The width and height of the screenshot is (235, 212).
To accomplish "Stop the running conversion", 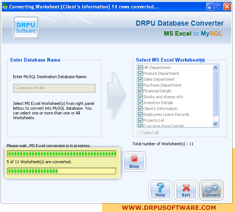I will coord(134,162).
